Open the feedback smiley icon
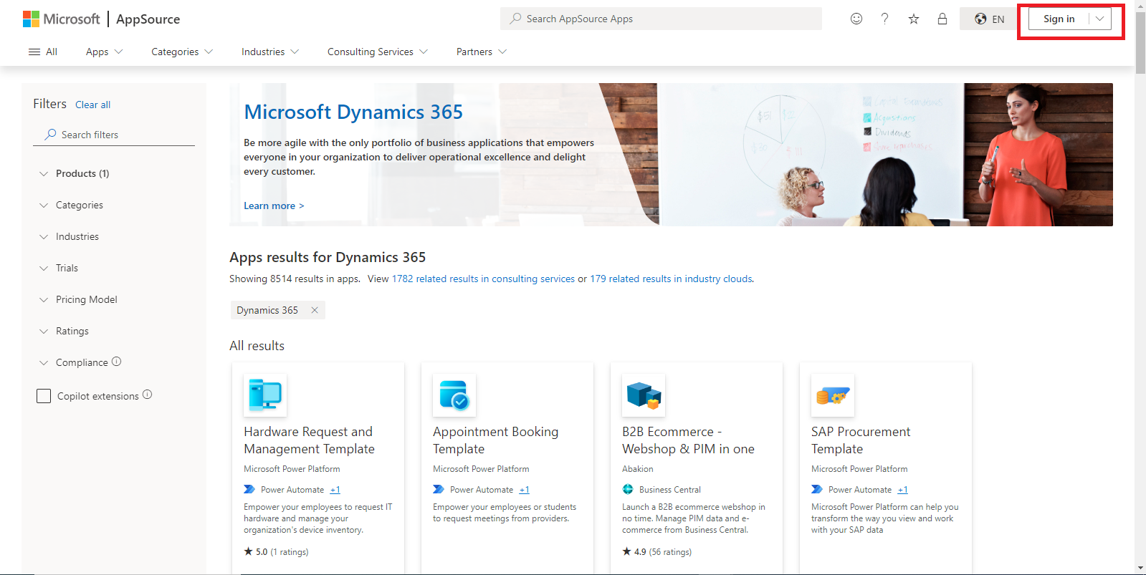 tap(856, 19)
